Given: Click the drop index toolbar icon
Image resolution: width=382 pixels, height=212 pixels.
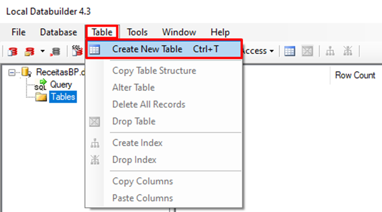Looking at the screenshot, I should pos(348,51).
